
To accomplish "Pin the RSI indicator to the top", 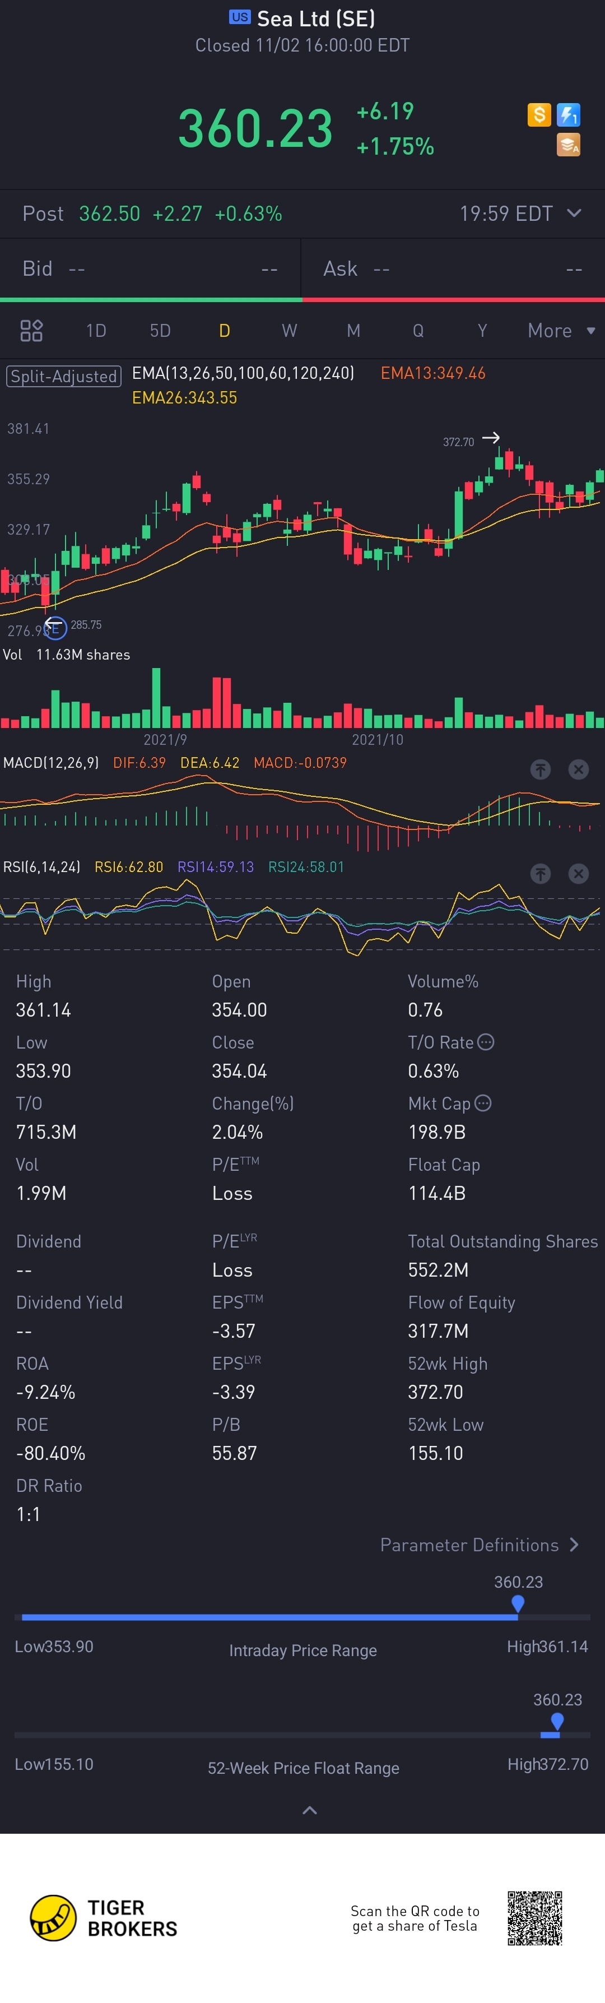I will (541, 874).
